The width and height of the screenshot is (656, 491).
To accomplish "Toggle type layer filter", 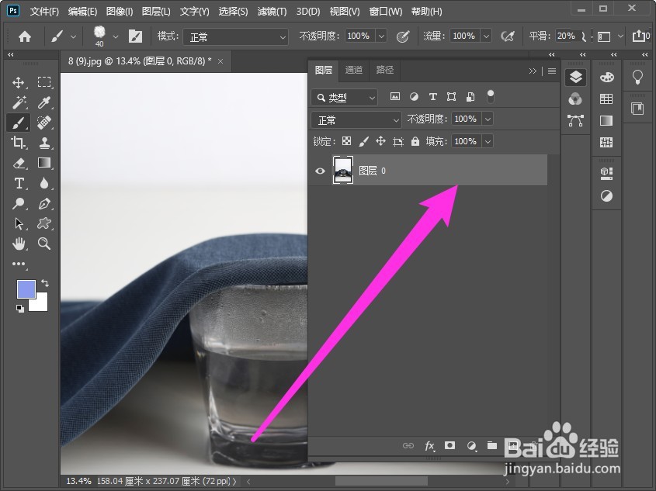I will [x=433, y=97].
